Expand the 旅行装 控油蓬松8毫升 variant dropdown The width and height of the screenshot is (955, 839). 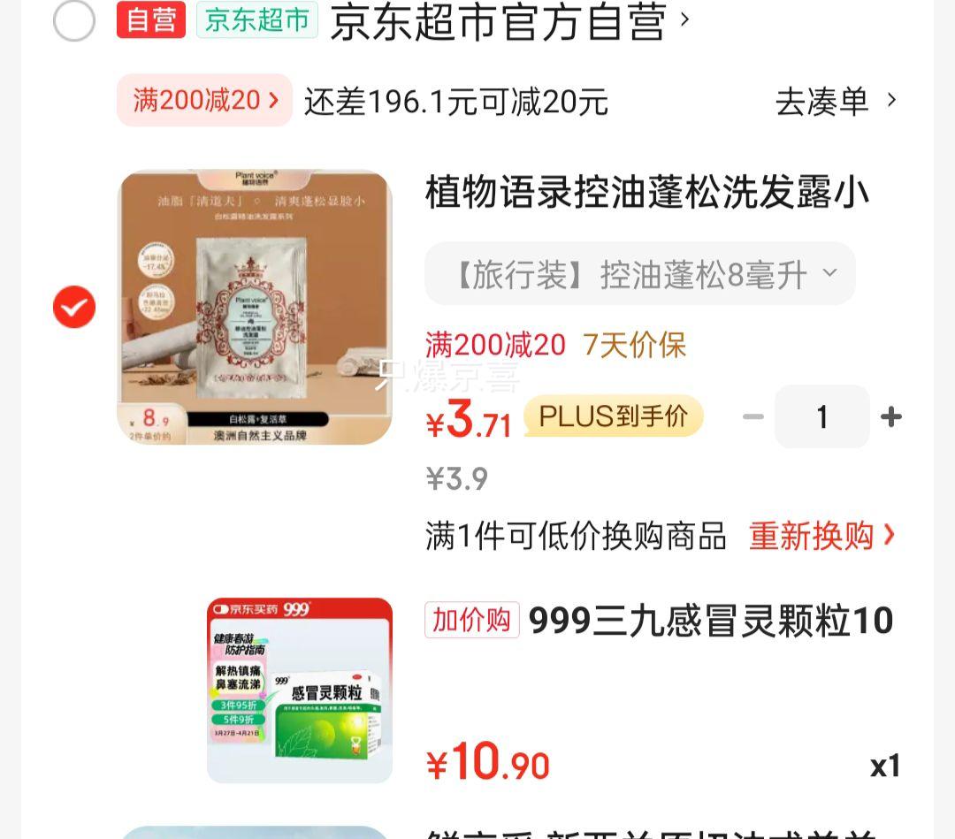tap(640, 273)
